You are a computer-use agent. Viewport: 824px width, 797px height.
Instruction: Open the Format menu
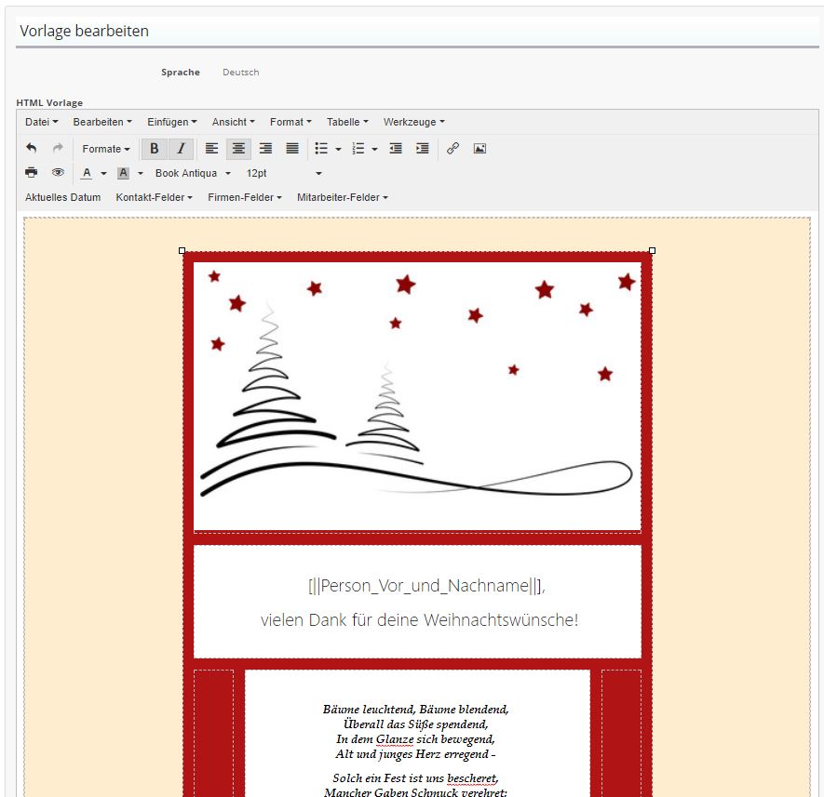coord(290,122)
